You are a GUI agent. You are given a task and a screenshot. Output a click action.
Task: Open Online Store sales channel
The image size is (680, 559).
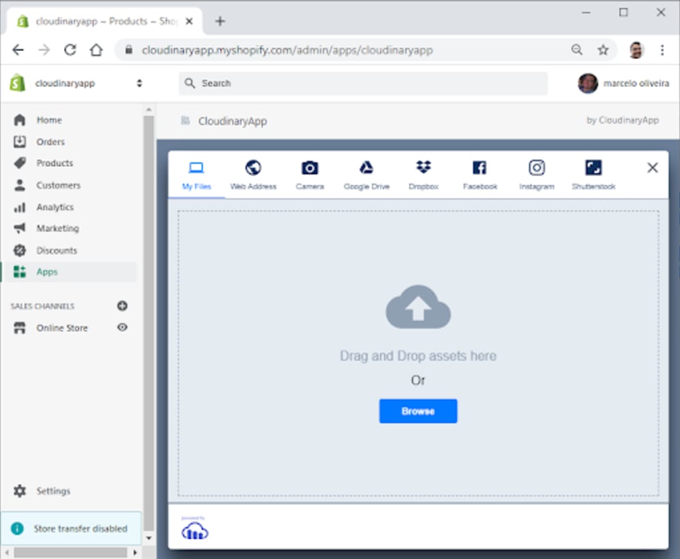point(62,328)
